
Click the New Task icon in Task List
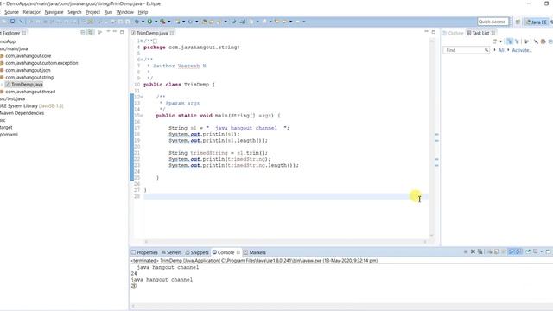tap(494, 41)
